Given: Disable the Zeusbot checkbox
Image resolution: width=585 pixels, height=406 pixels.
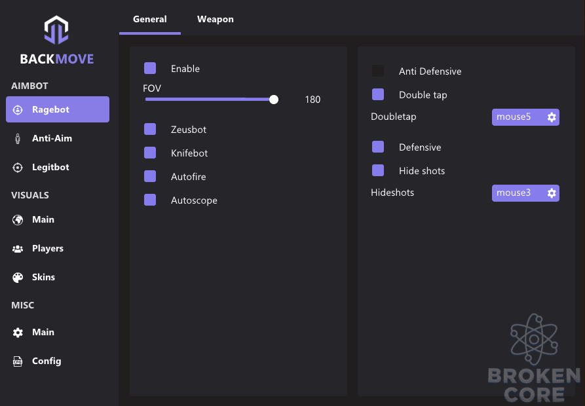Looking at the screenshot, I should click(x=150, y=129).
